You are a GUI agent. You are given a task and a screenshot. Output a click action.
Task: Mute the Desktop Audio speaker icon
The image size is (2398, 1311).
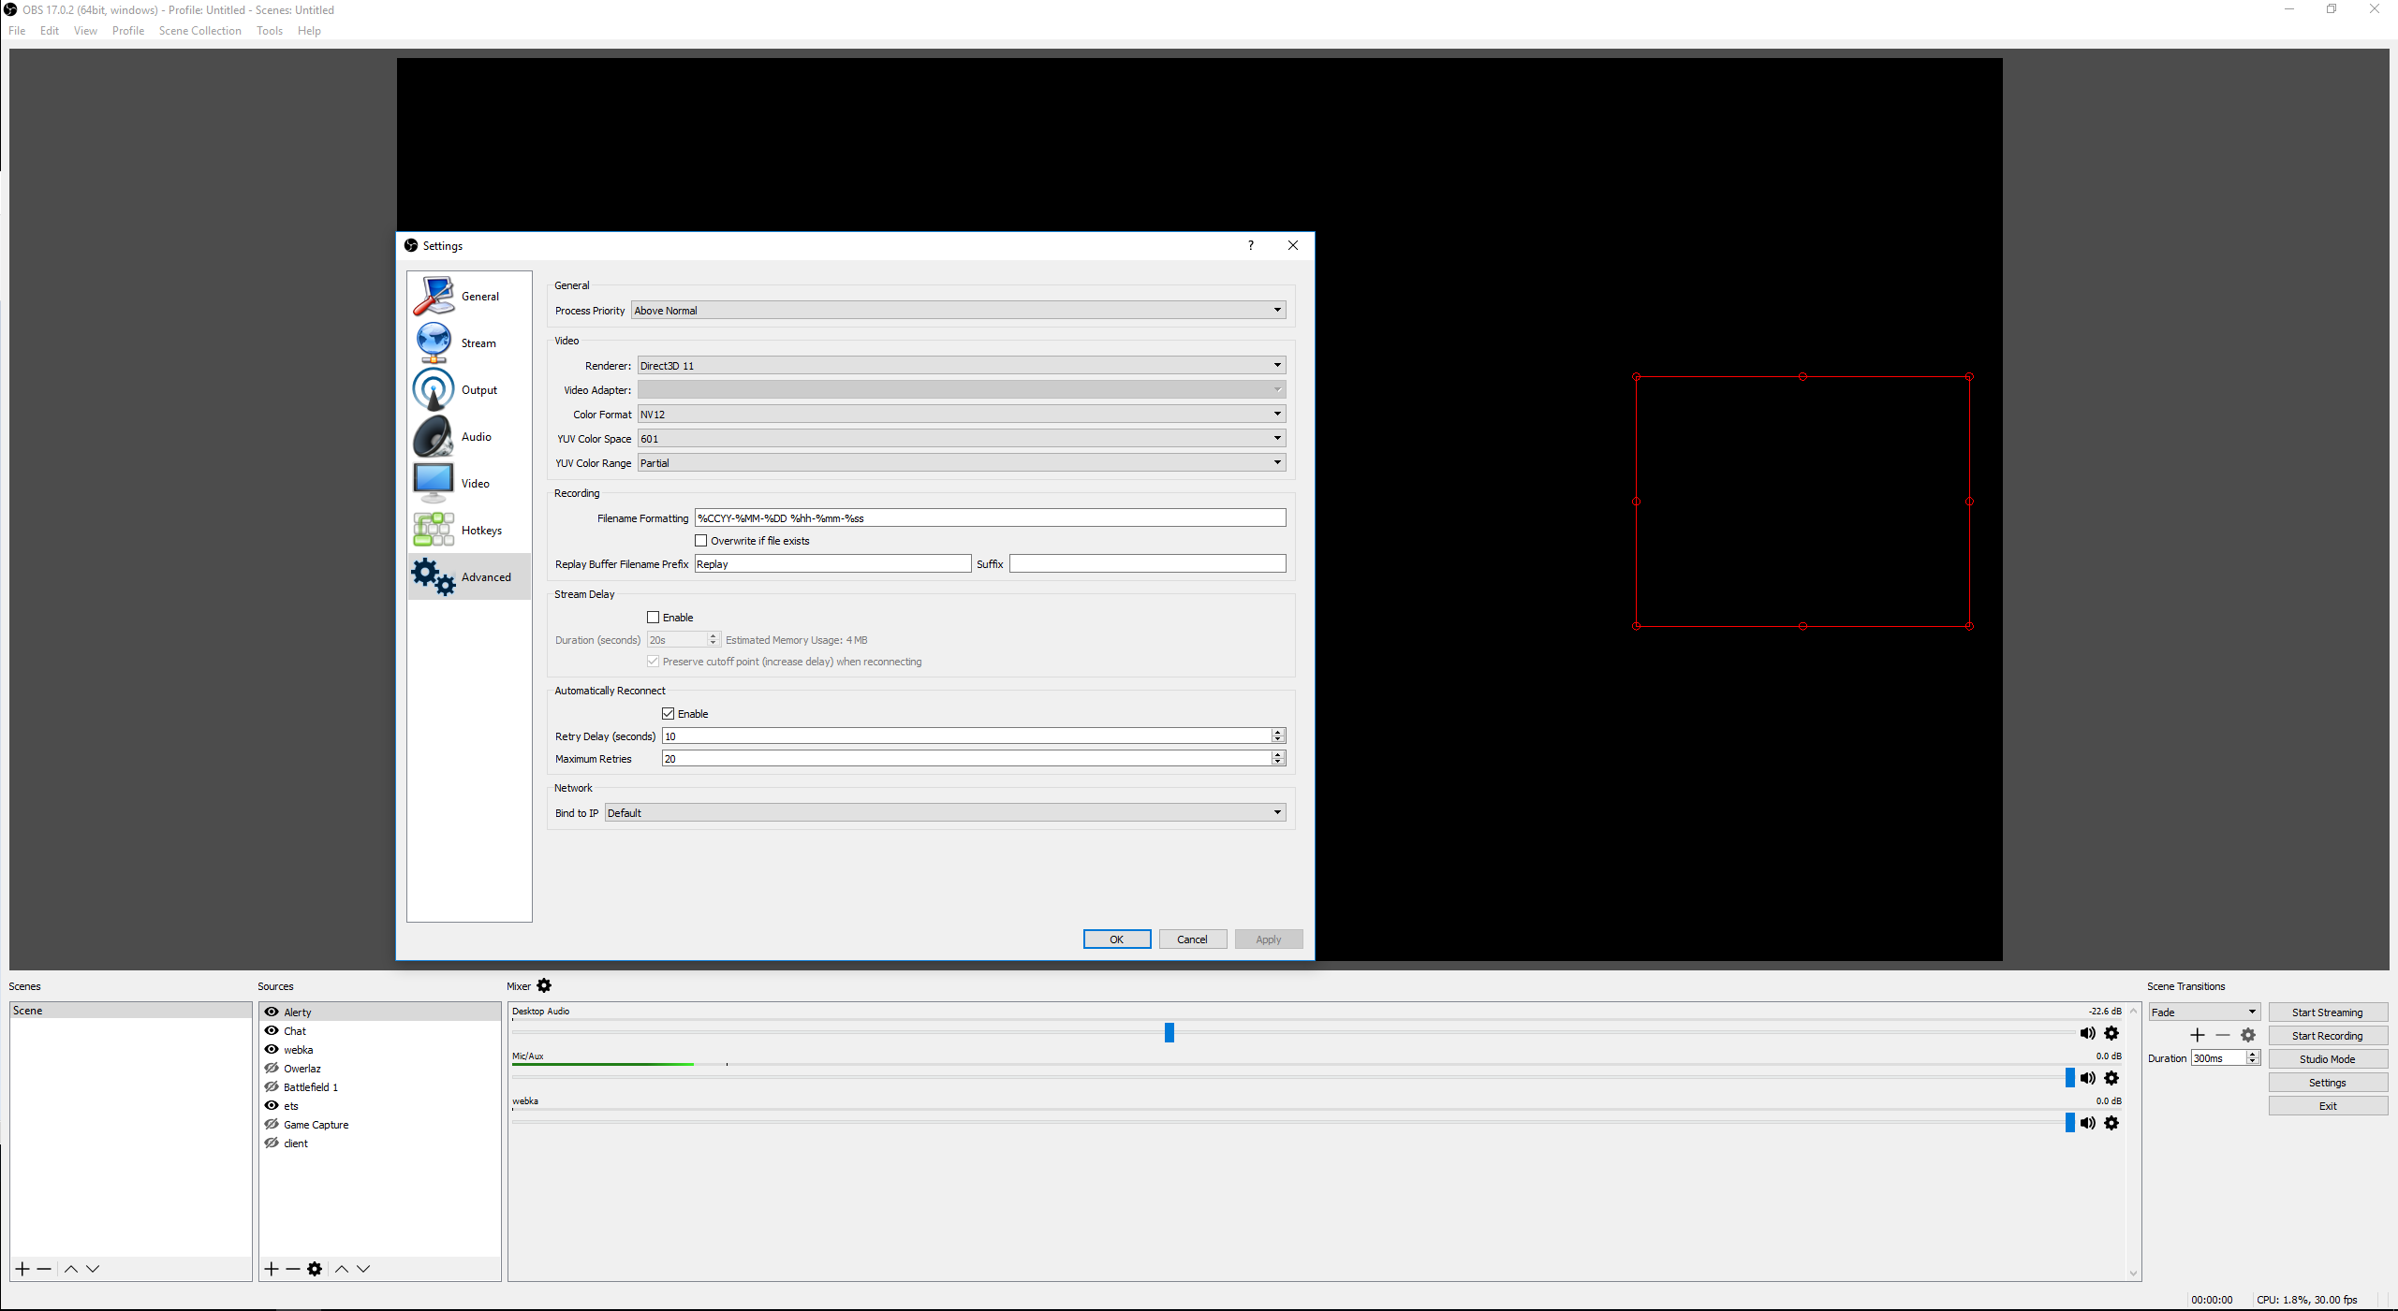coord(2087,1033)
